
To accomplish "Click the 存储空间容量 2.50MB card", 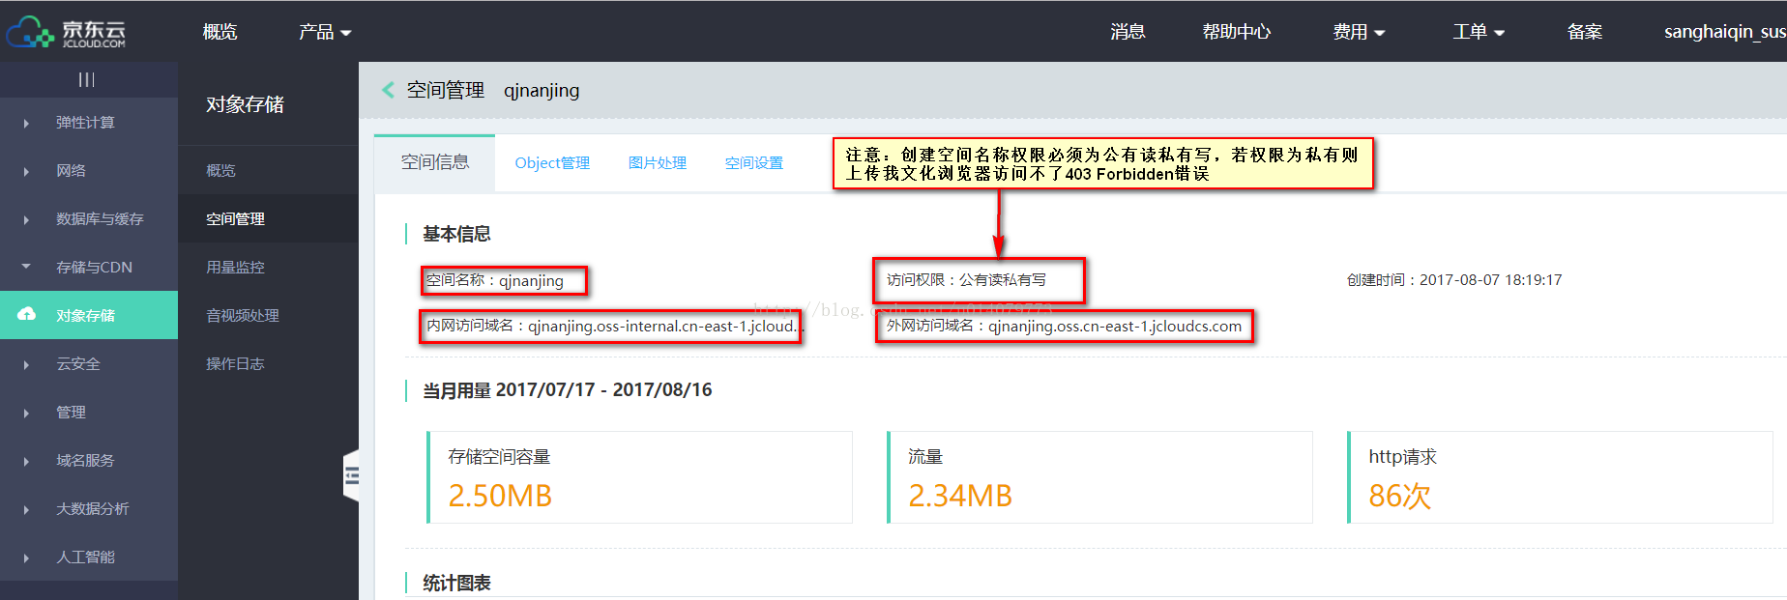I will [639, 477].
